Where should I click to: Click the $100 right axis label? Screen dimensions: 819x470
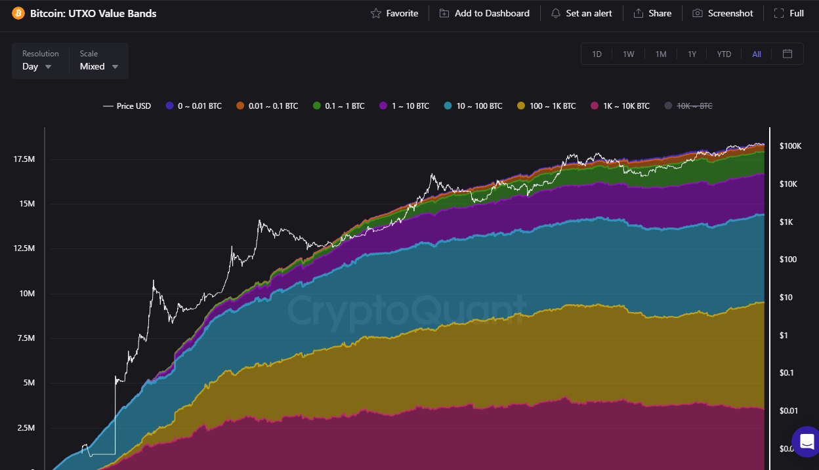(x=787, y=260)
